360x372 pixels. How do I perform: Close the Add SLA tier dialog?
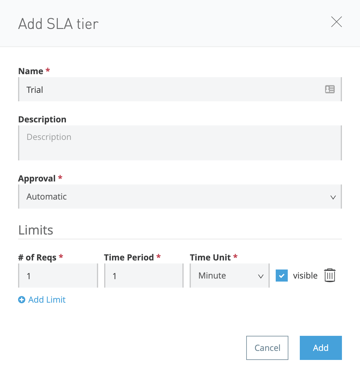point(336,22)
